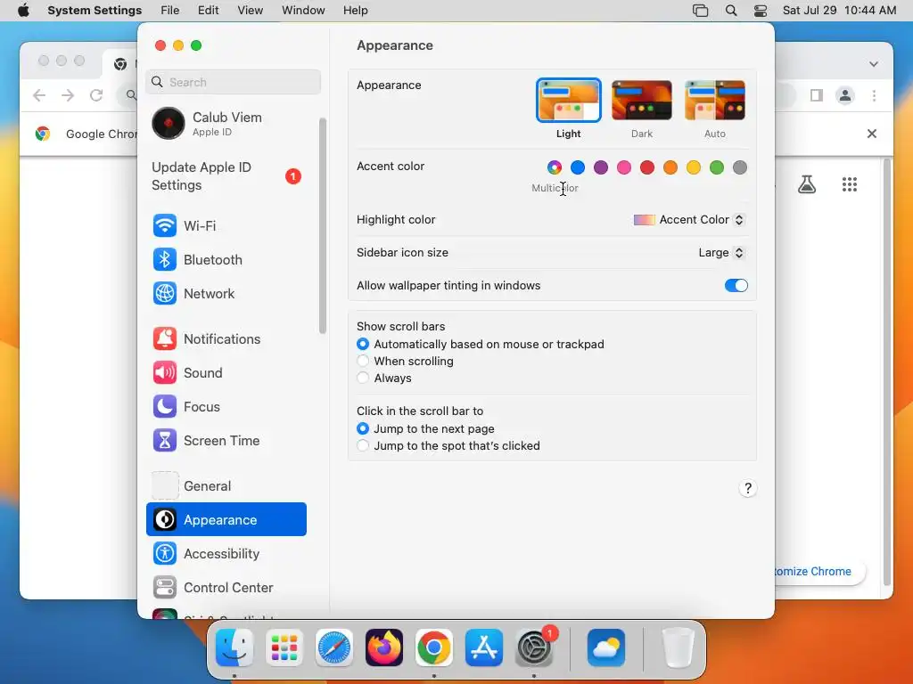913x684 pixels.
Task: Click Stage Manager menu bar icon
Action: [701, 11]
